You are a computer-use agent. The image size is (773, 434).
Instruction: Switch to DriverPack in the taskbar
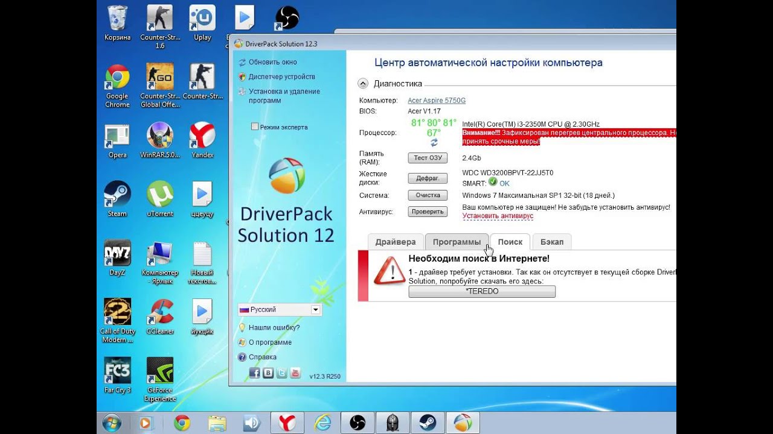point(463,423)
